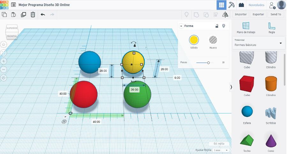Open the Ajustar Rejilla 1 mm dropdown
287x154 pixels.
221,150
